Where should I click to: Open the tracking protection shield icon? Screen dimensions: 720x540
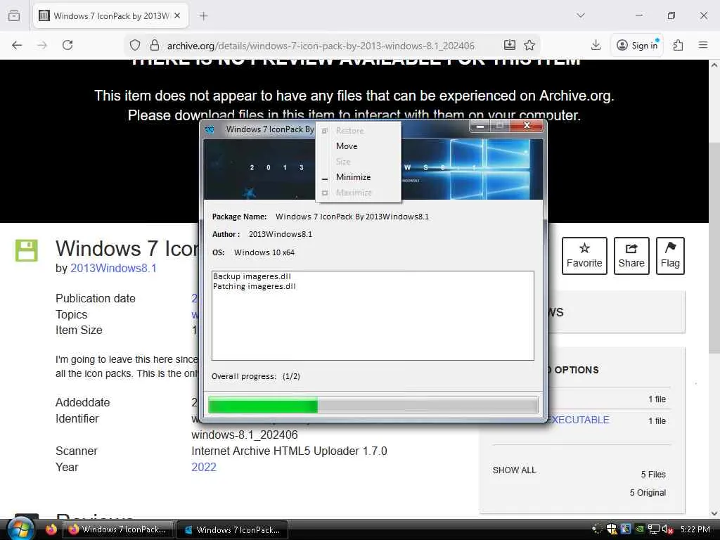(134, 45)
